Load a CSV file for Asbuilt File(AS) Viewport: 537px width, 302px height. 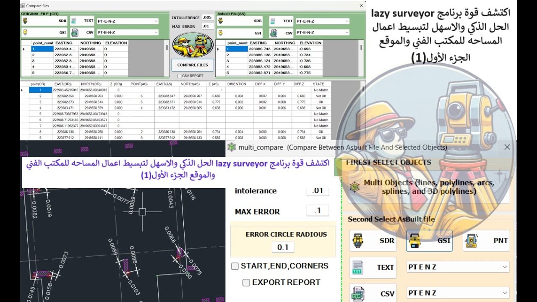pyautogui.click(x=282, y=33)
